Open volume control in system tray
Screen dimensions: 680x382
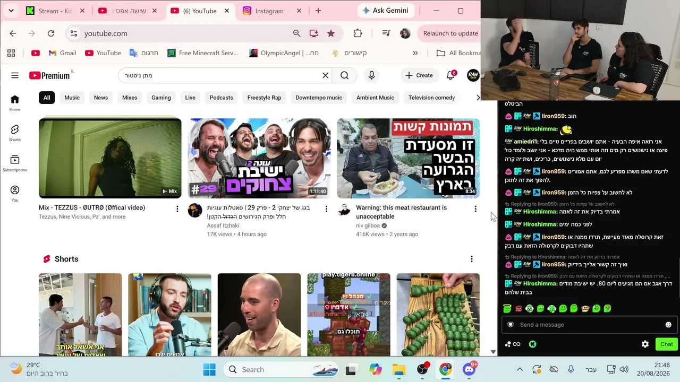(624, 370)
